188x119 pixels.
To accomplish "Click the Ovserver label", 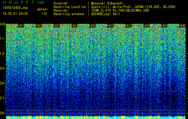I will [x=61, y=3].
